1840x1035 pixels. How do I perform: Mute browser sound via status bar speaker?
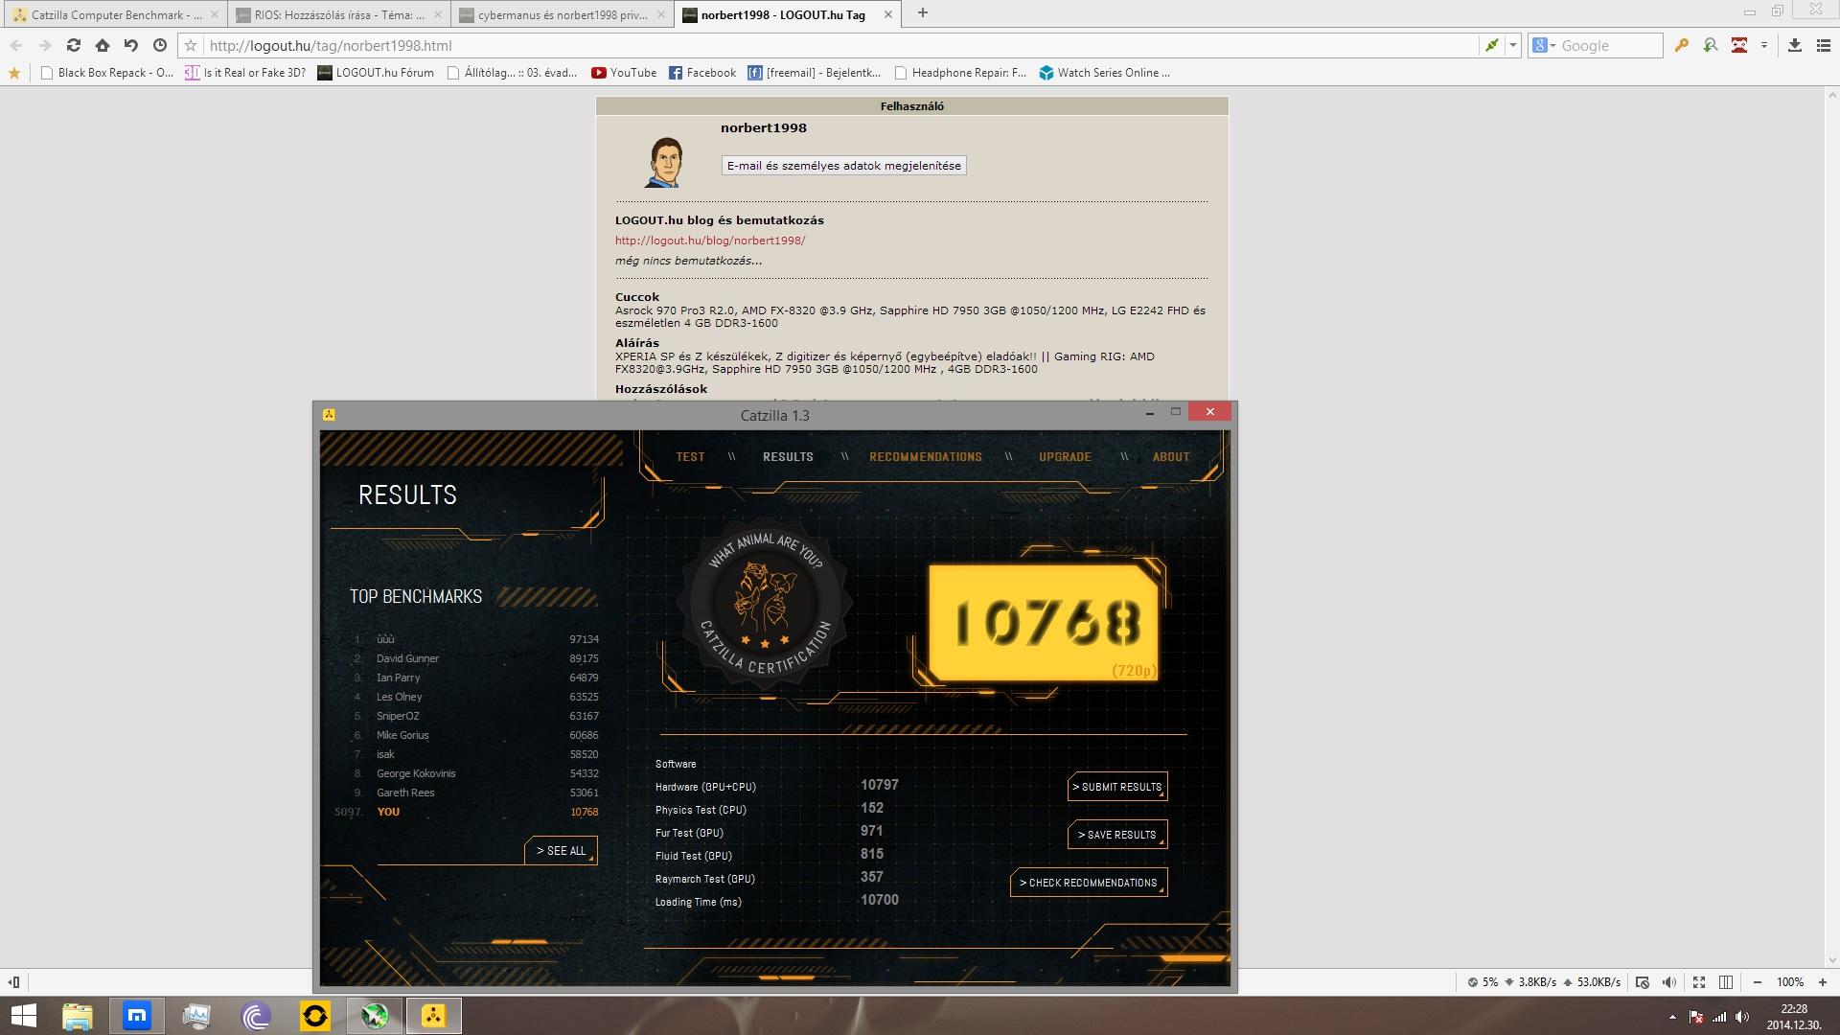point(1669,982)
